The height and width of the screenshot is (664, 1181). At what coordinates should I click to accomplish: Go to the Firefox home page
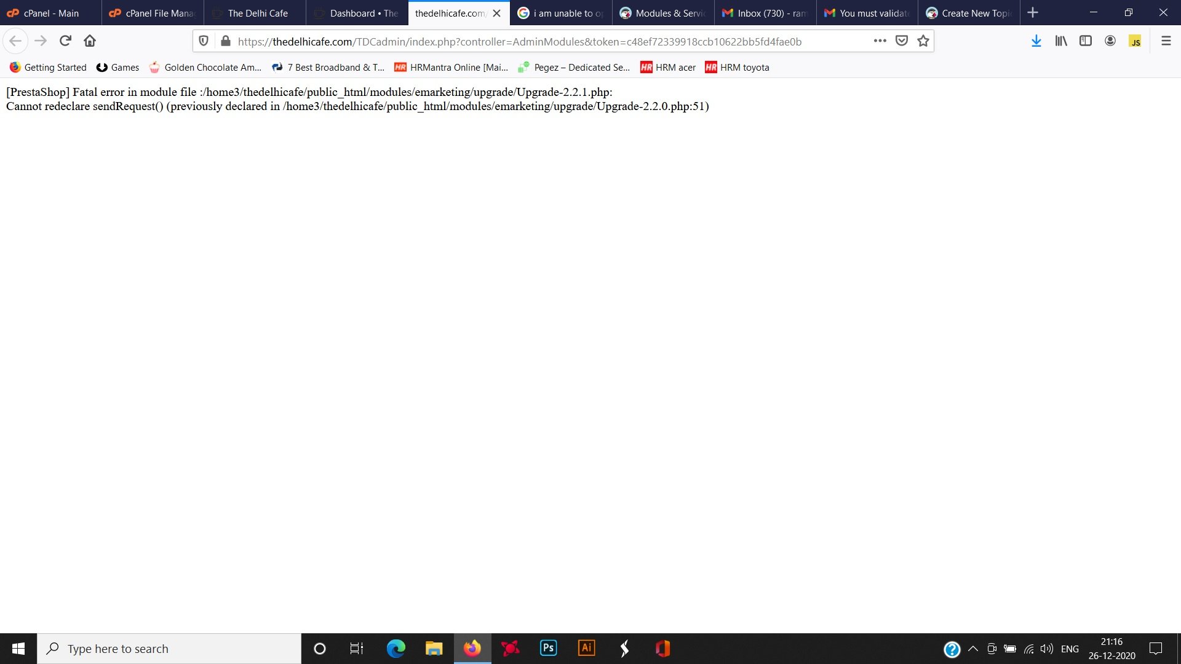90,41
